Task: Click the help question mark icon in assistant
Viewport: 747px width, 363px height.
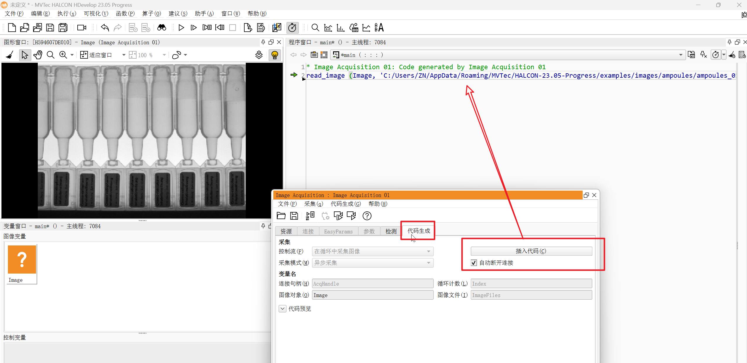Action: 367,216
